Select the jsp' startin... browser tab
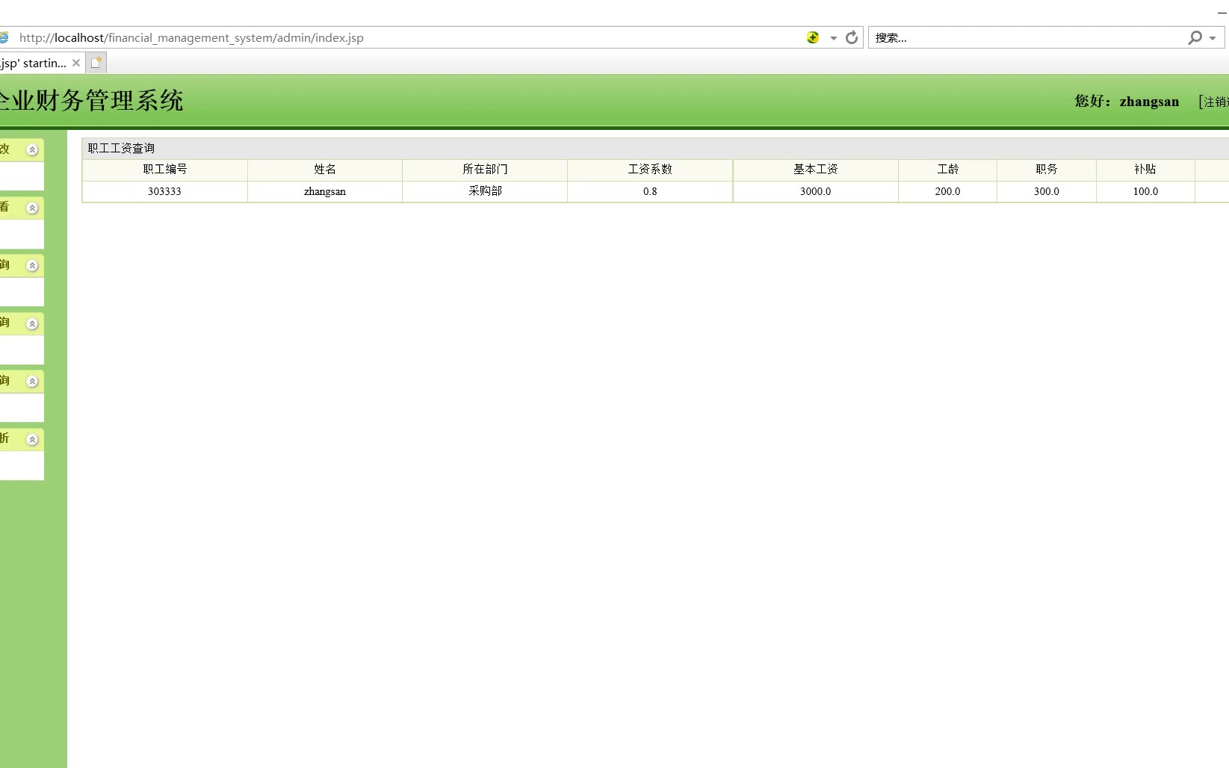The image size is (1229, 768). pos(34,63)
